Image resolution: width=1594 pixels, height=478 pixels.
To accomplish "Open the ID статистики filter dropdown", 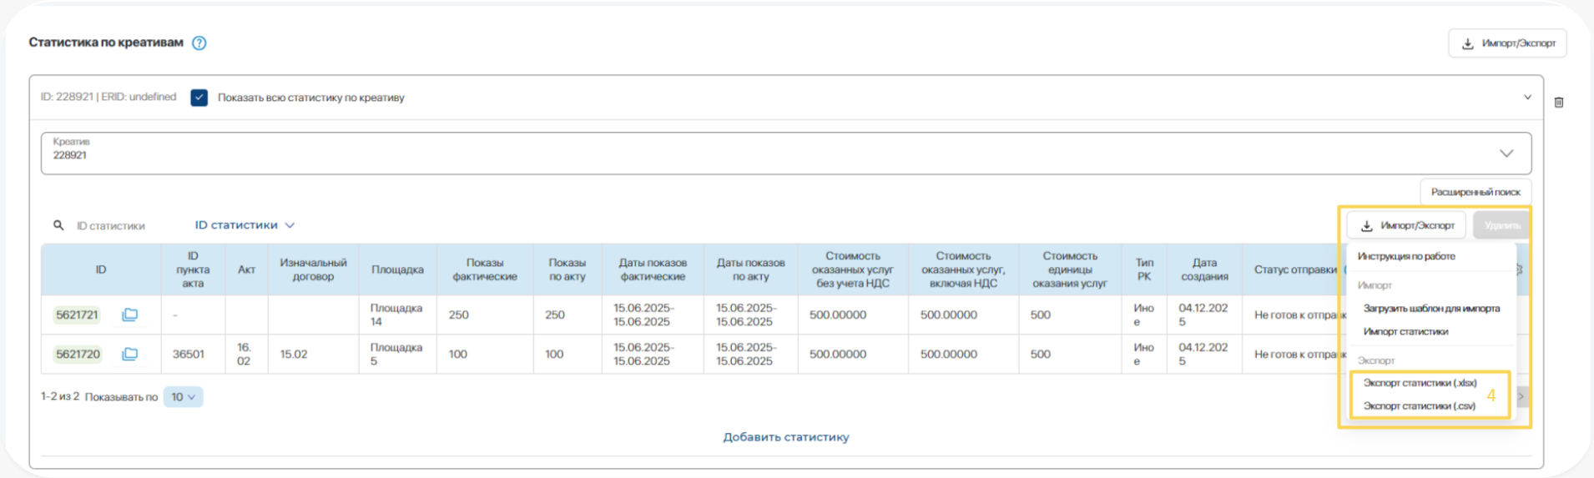I will click(x=245, y=225).
